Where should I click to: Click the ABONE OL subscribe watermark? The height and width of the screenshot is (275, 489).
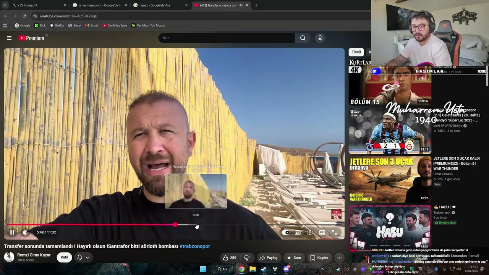pyautogui.click(x=336, y=214)
